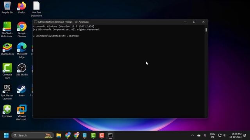Open OneDrive cloud tray icon
This screenshot has width=250, height=140.
click(199, 135)
